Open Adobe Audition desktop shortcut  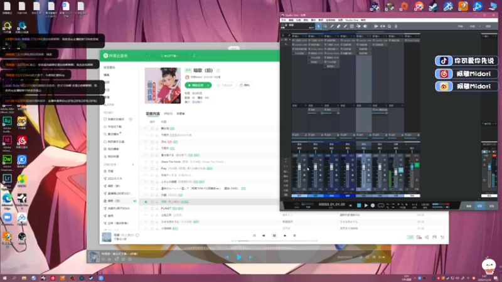click(7, 124)
